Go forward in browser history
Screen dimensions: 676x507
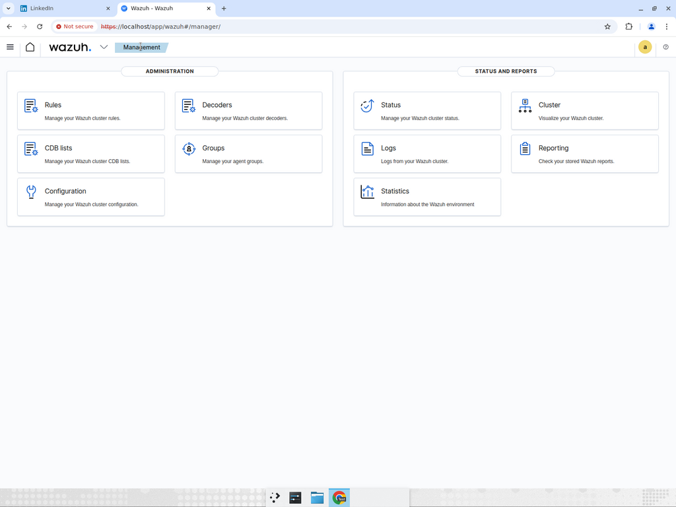coord(24,26)
